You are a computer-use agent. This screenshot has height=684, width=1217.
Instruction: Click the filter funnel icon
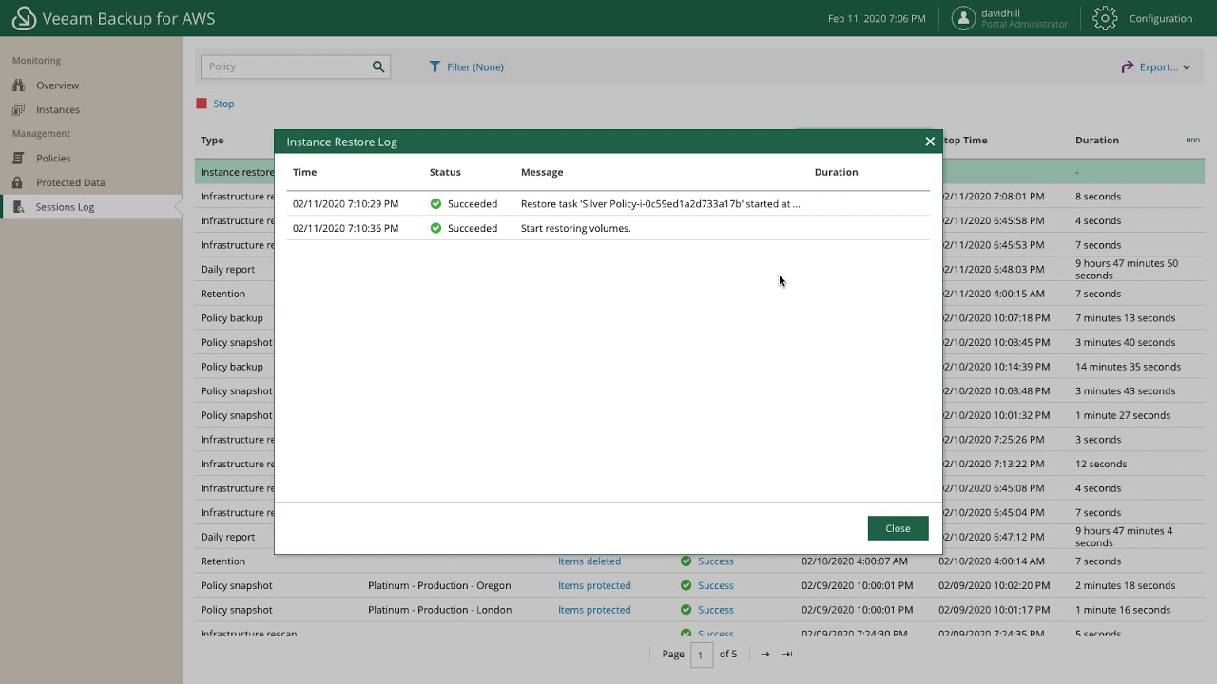tap(435, 66)
